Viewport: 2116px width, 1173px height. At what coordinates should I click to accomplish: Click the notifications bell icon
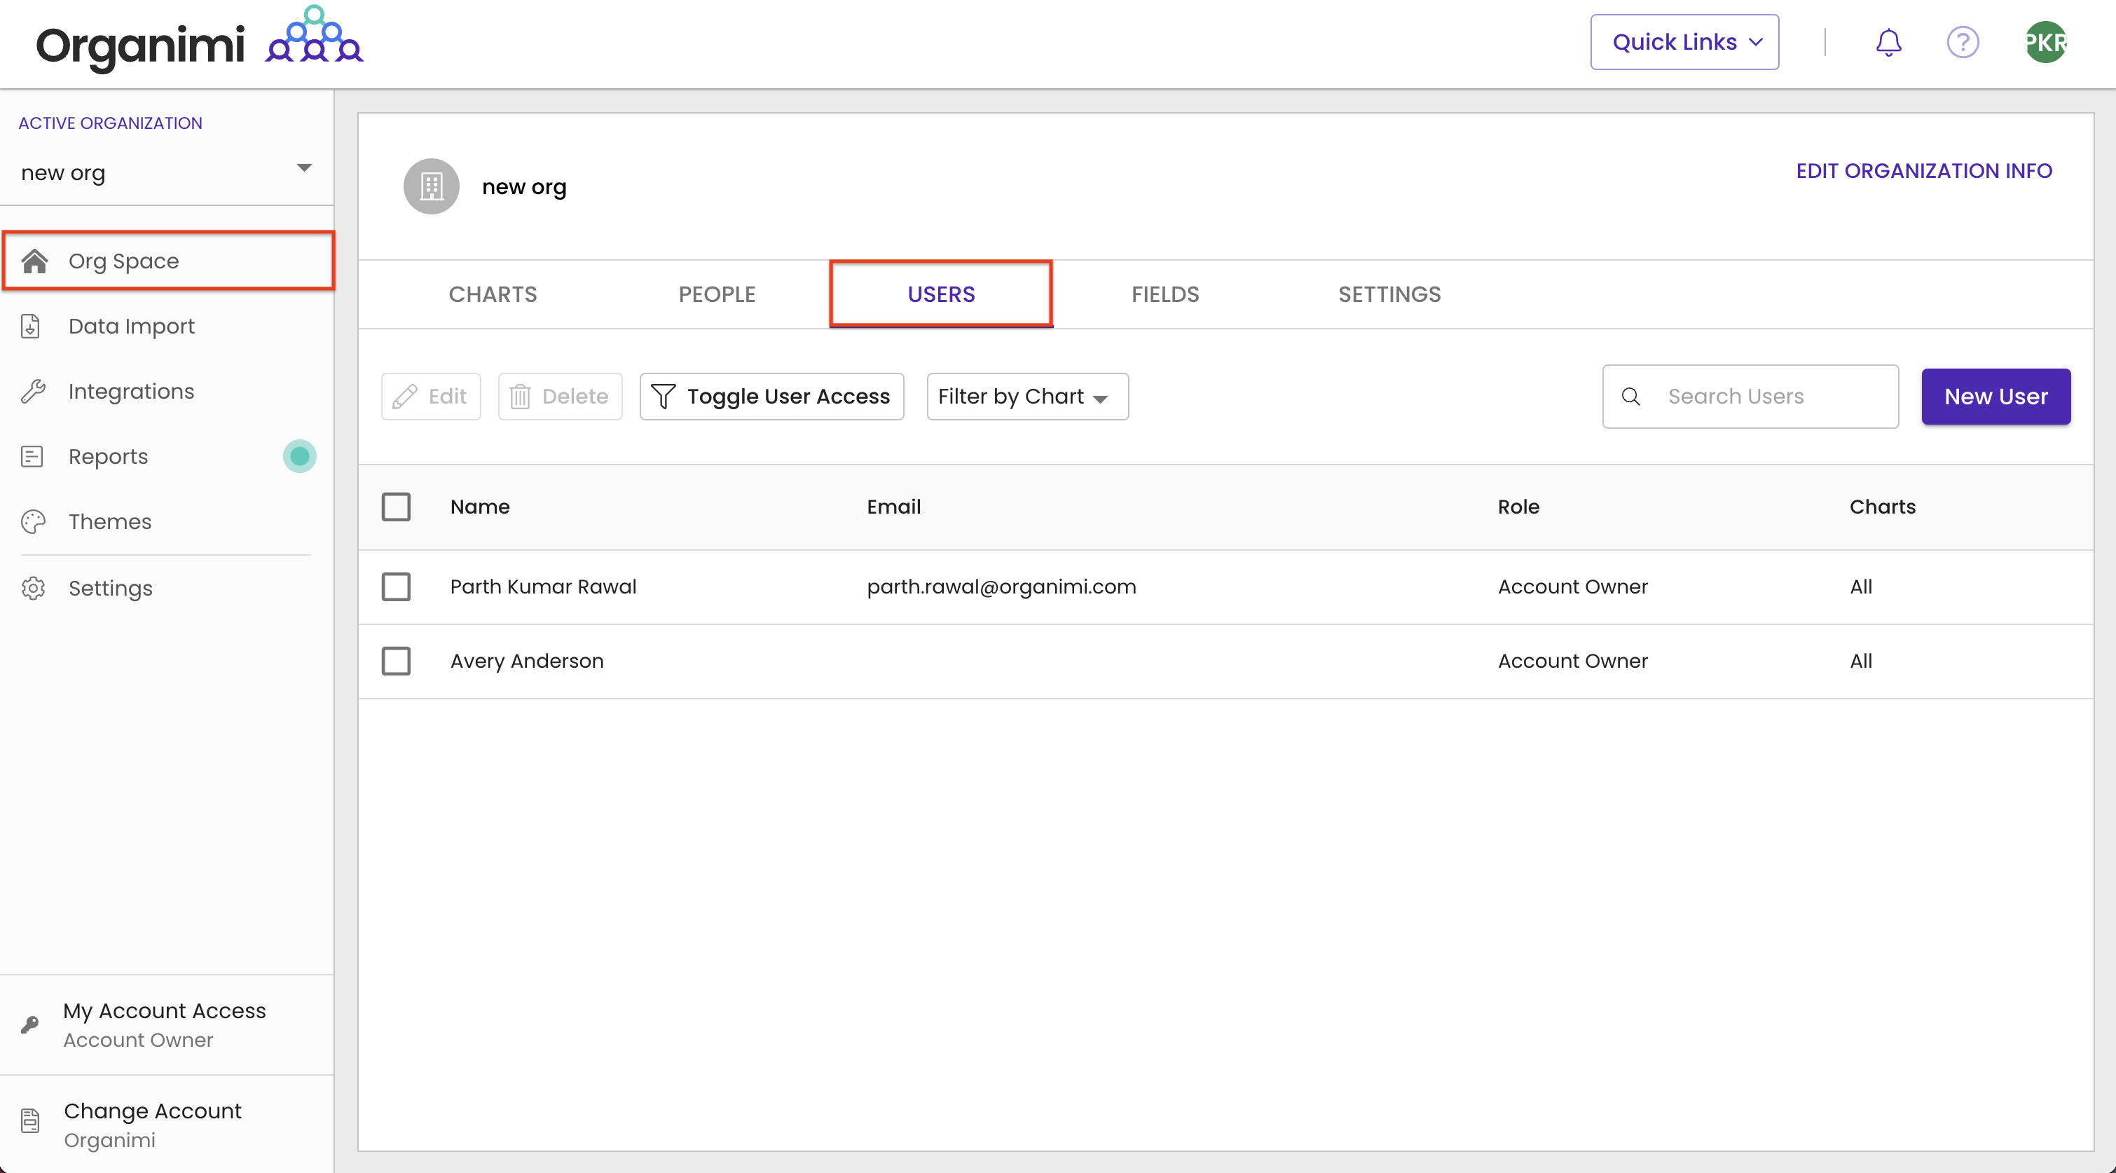[x=1888, y=42]
